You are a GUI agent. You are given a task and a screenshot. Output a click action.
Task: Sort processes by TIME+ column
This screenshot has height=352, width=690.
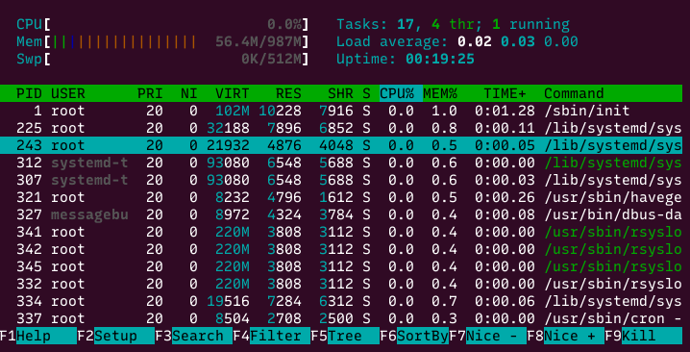505,93
